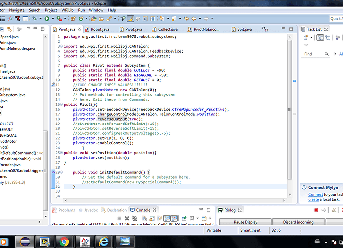Image resolution: width=343 pixels, height=248 pixels.
Task: Switch to the PivotNoEnco... editor tab
Action: [x=204, y=29]
